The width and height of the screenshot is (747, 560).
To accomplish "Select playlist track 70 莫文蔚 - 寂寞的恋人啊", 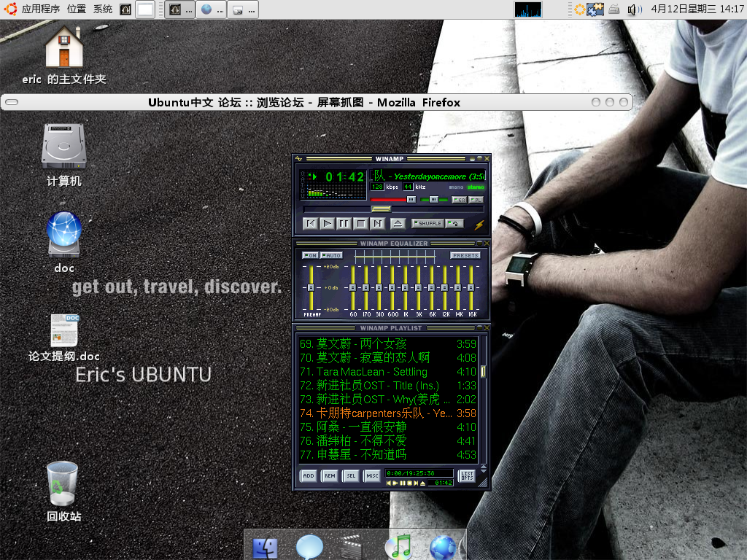I will [388, 357].
